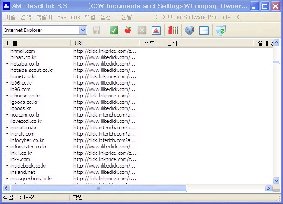Viewport: 283px width, 204px height.
Task: Click the red apple icon
Action: click(x=128, y=30)
